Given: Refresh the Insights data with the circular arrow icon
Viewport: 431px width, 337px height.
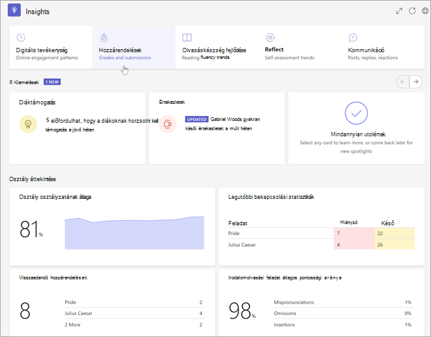Looking at the screenshot, I should point(412,11).
